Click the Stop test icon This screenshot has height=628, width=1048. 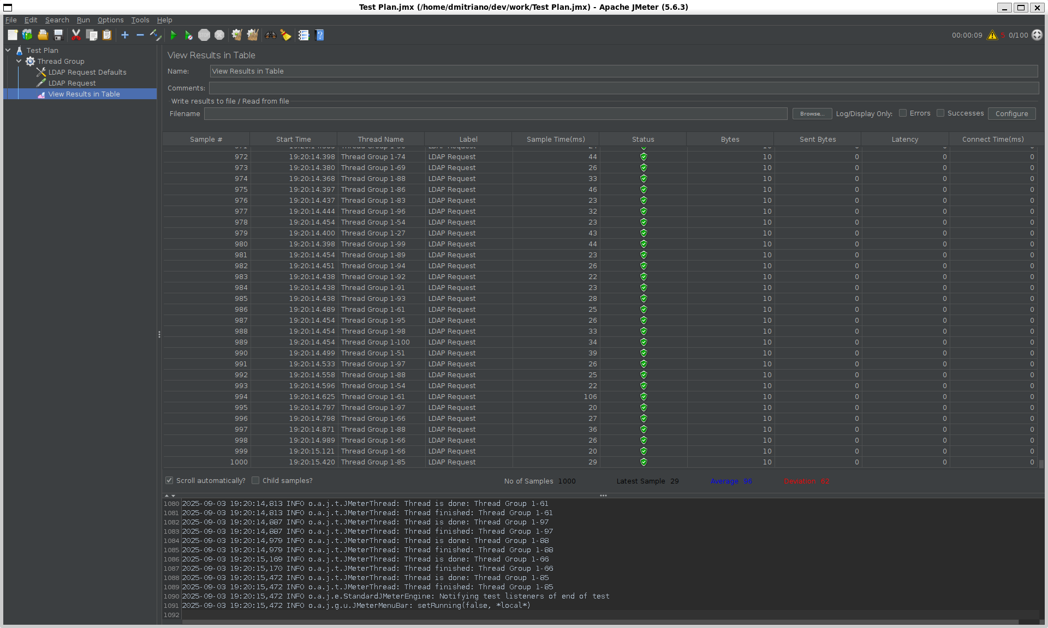(204, 35)
